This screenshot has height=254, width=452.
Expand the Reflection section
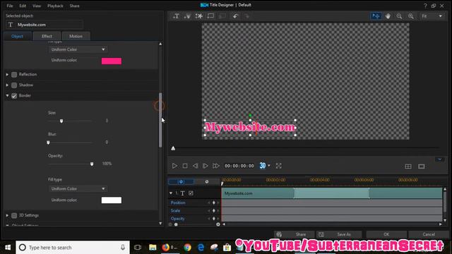coord(7,75)
